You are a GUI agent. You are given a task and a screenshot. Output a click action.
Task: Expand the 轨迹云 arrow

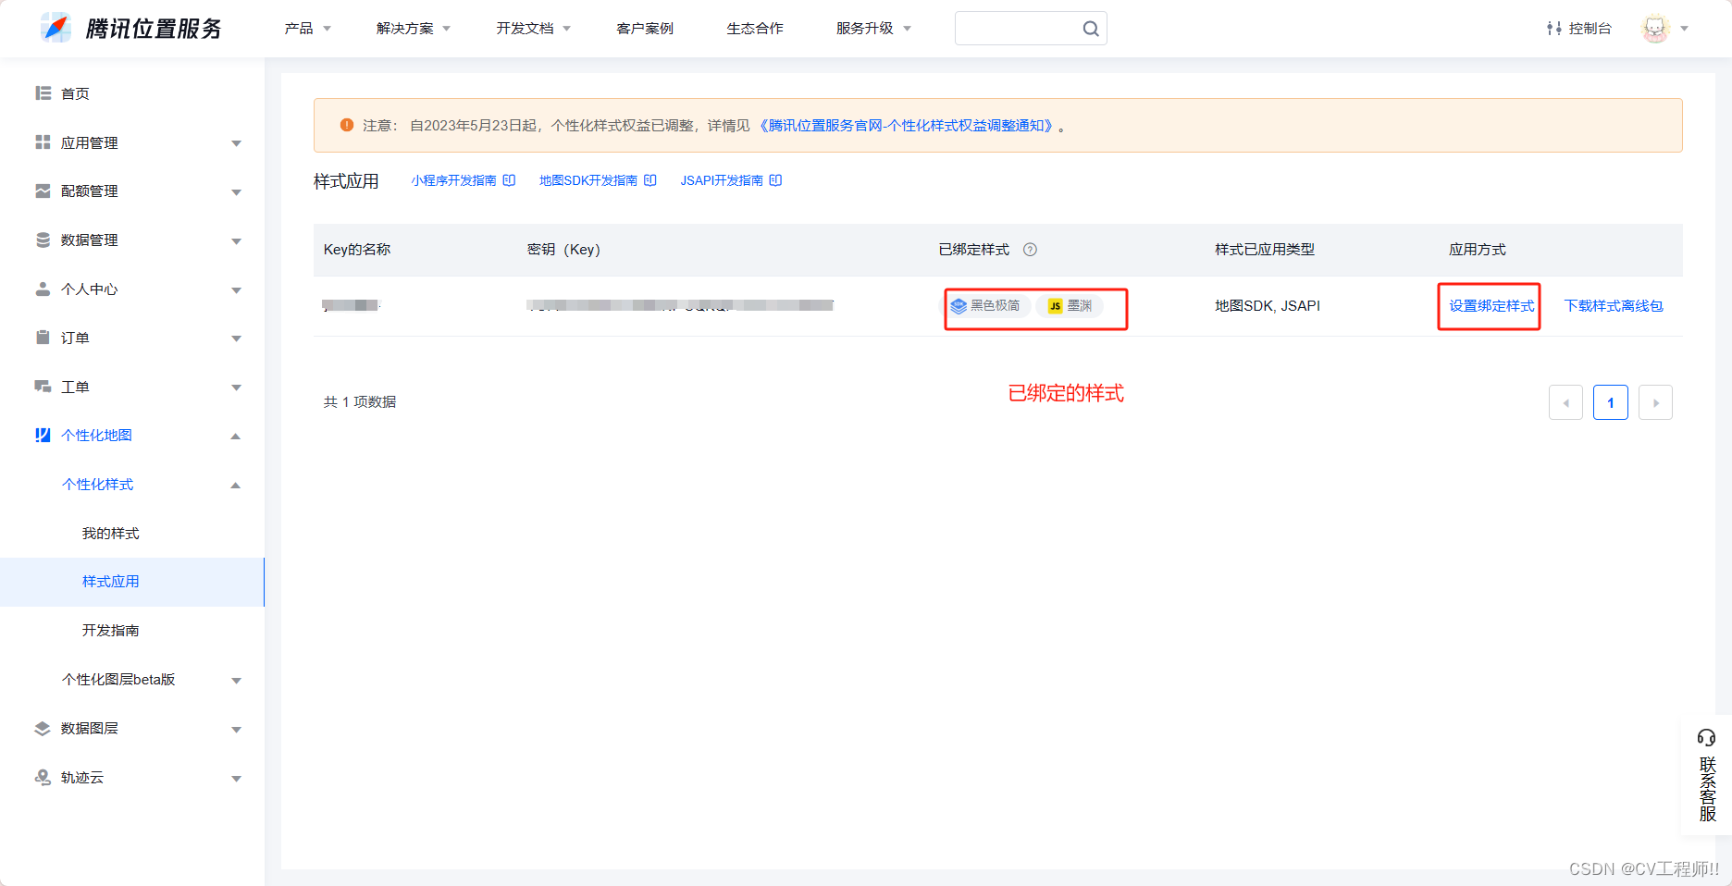tap(236, 779)
